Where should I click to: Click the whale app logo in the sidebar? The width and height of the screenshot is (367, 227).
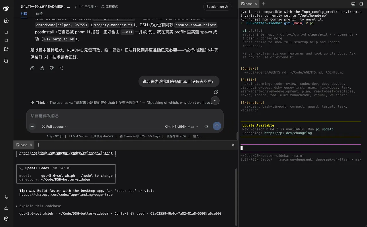(x=6, y=9)
